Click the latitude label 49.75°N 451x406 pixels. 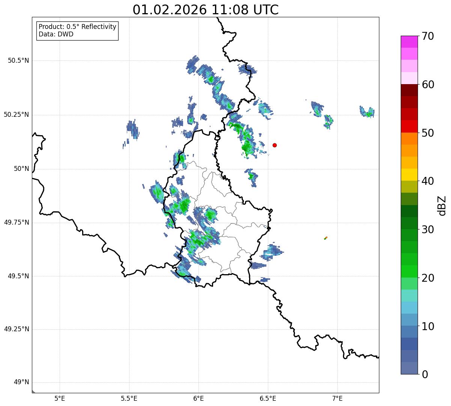pyautogui.click(x=16, y=222)
